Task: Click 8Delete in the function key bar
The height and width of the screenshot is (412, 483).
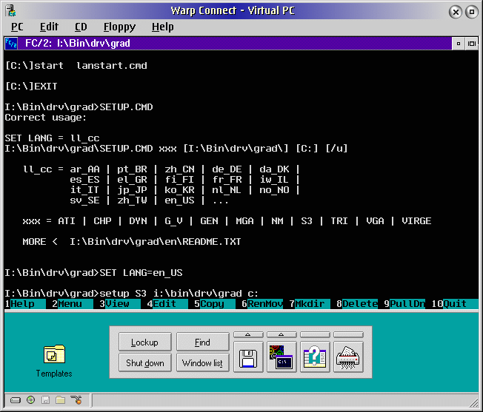Action: click(357, 304)
